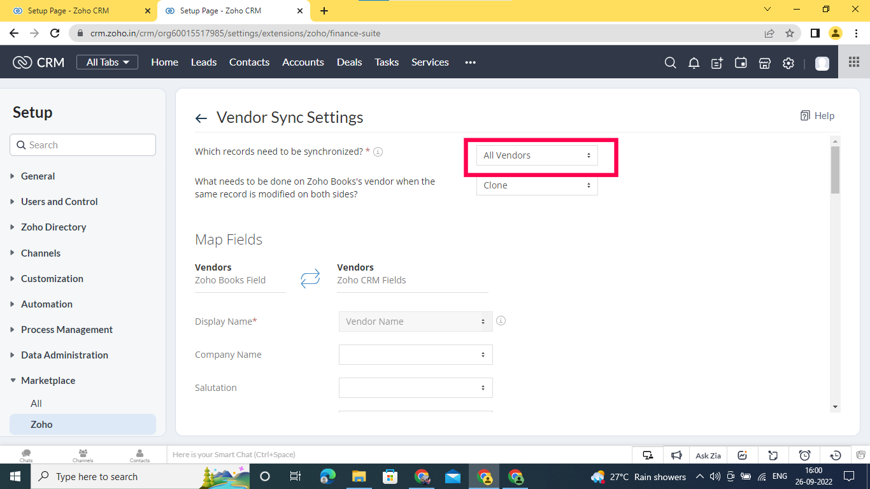Collapse the Marketplace section in Setup
Viewport: 870px width, 489px height.
click(48, 380)
